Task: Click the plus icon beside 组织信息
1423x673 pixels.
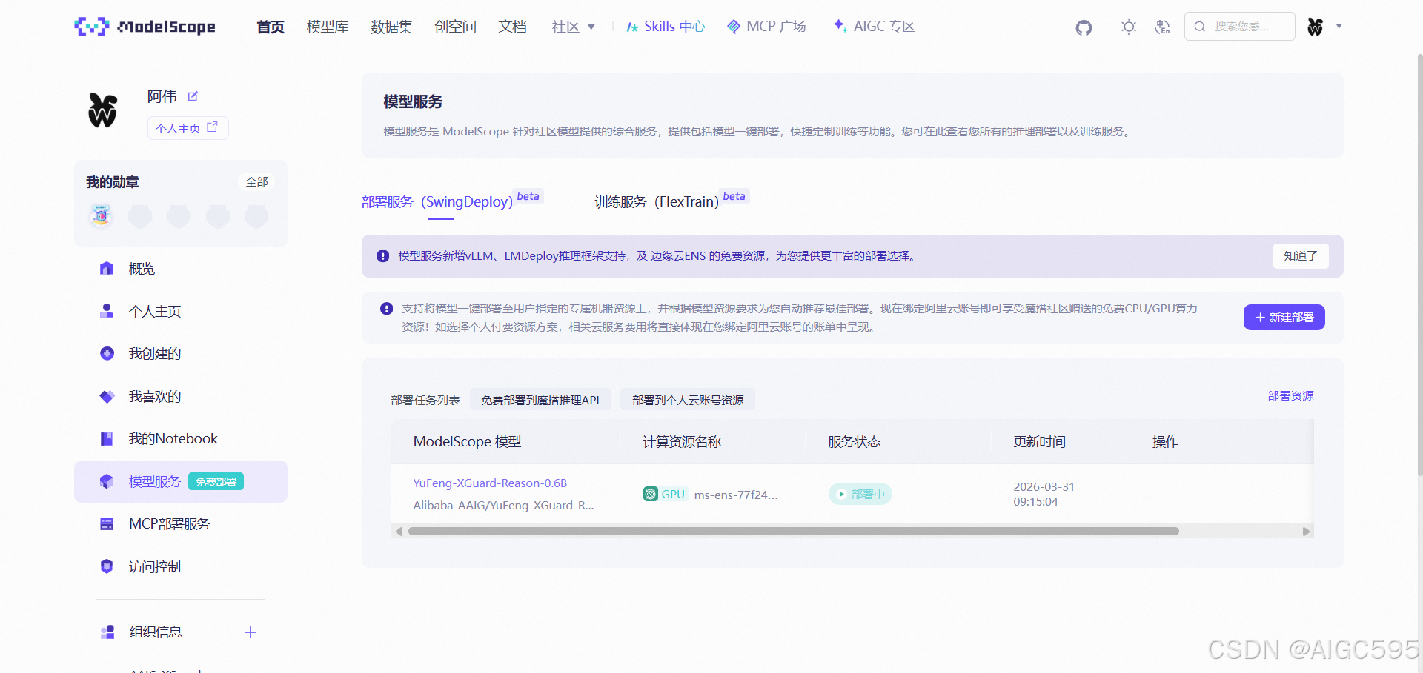Action: coord(250,632)
